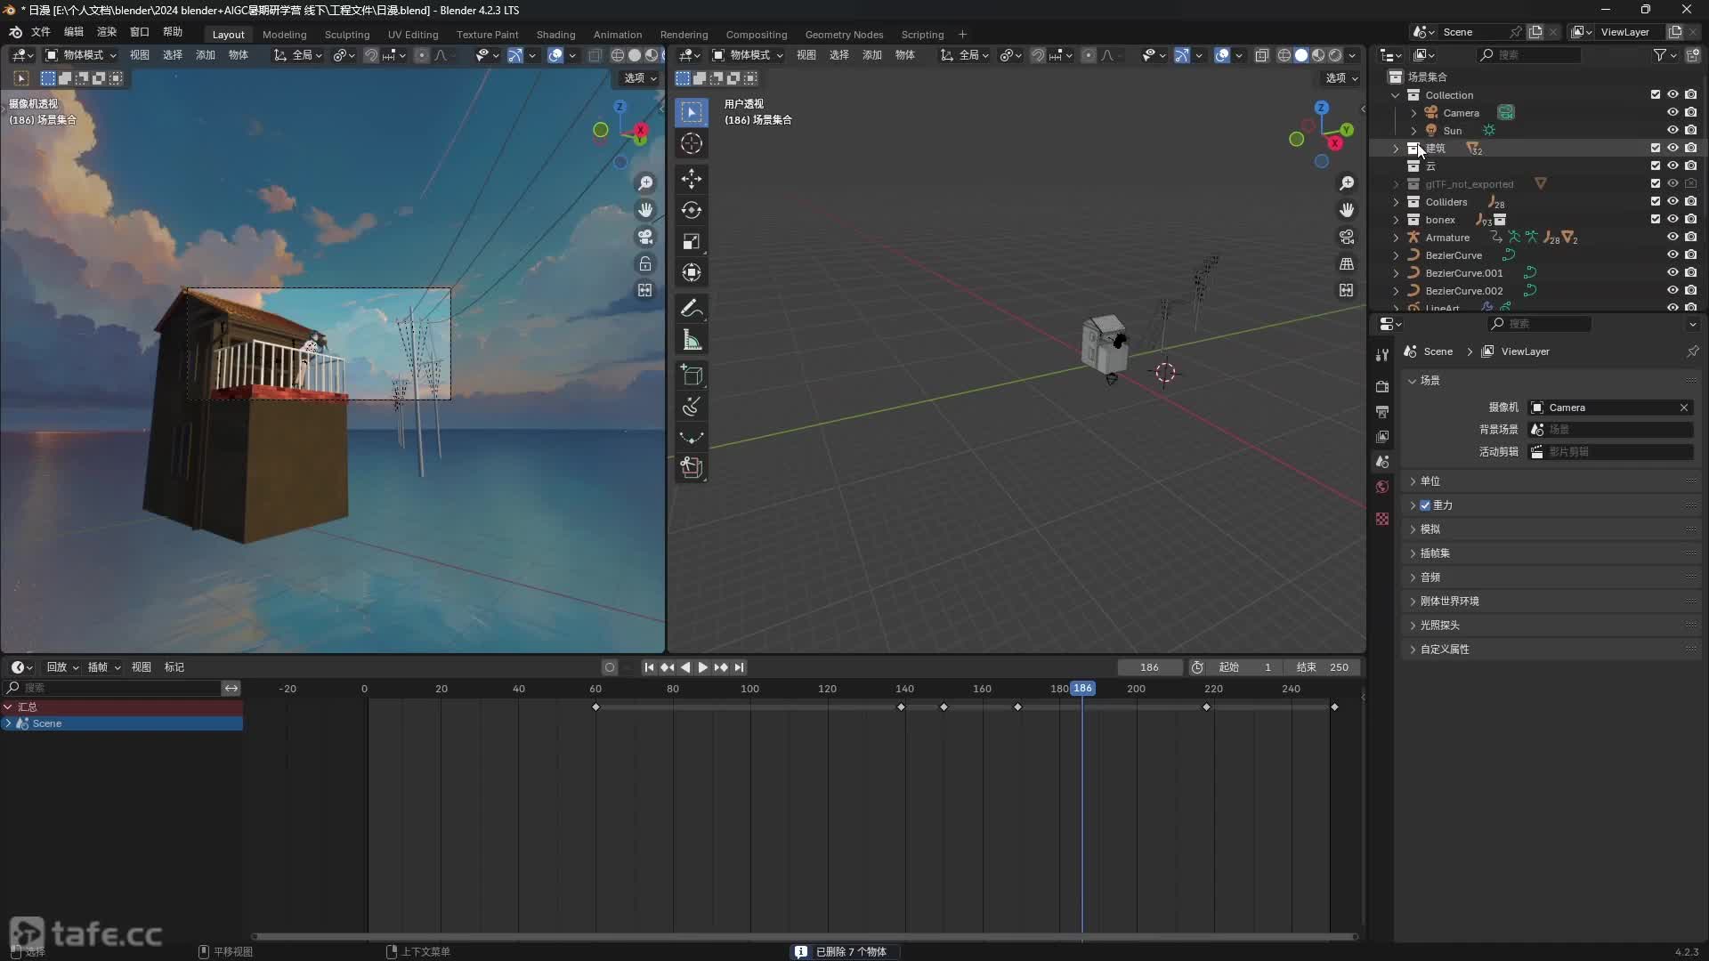Open 标记 marker menu in timeline

click(x=174, y=667)
